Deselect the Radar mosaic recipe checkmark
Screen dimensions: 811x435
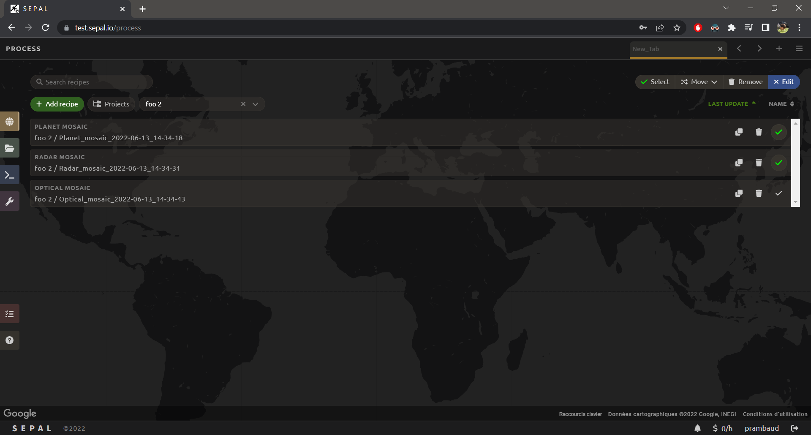778,163
